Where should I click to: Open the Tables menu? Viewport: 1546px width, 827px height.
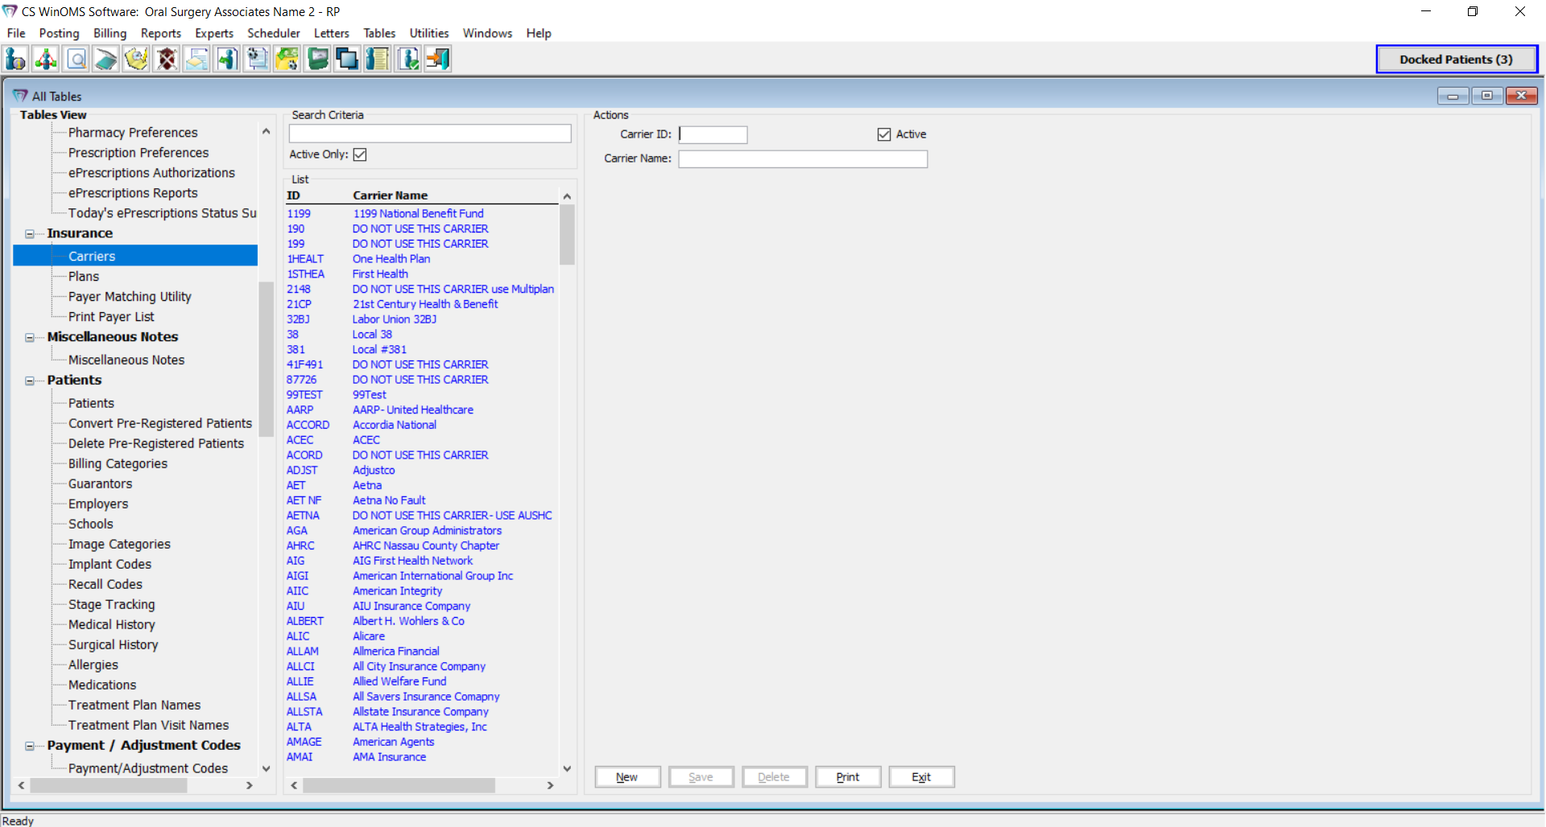click(379, 33)
